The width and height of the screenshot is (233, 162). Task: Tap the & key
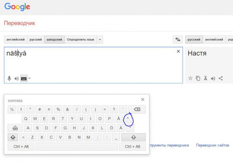pyautogui.click(x=67, y=109)
